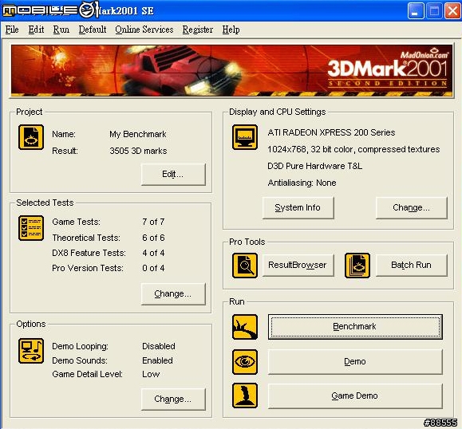Click Change... in Selected Tests
Image resolution: width=462 pixels, height=429 pixels.
pos(173,294)
